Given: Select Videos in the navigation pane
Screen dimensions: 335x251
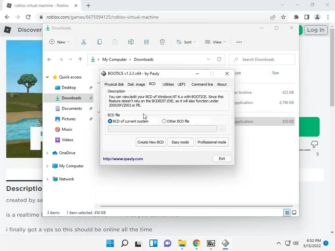Looking at the screenshot, I should (x=68, y=140).
